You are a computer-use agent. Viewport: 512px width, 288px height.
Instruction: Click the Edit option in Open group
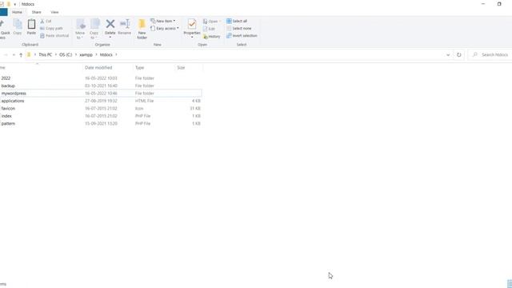tap(209, 29)
